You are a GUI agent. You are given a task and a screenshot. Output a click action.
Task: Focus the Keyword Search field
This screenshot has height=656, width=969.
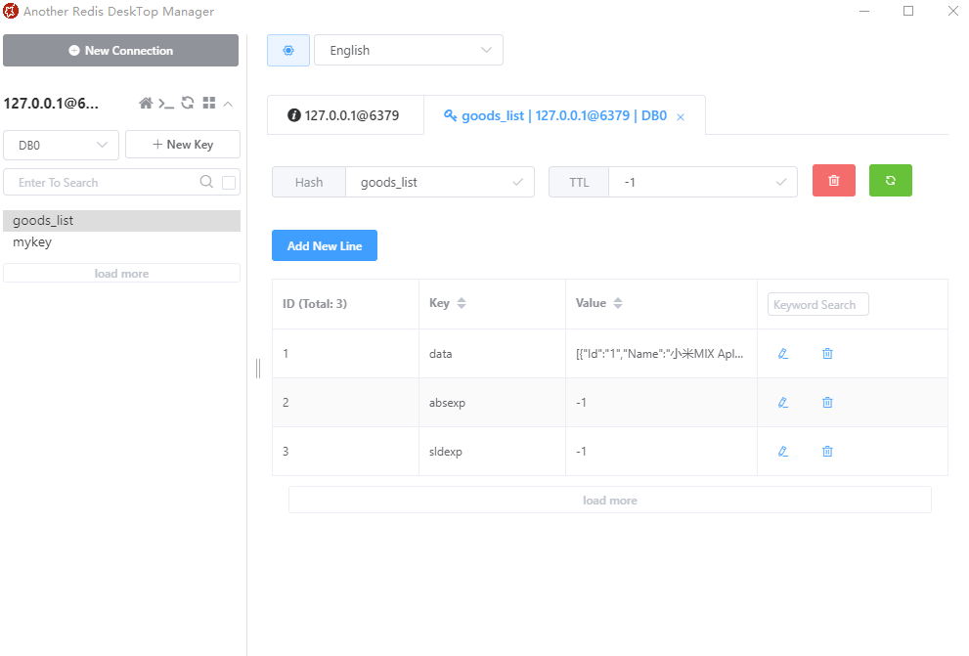(x=818, y=304)
